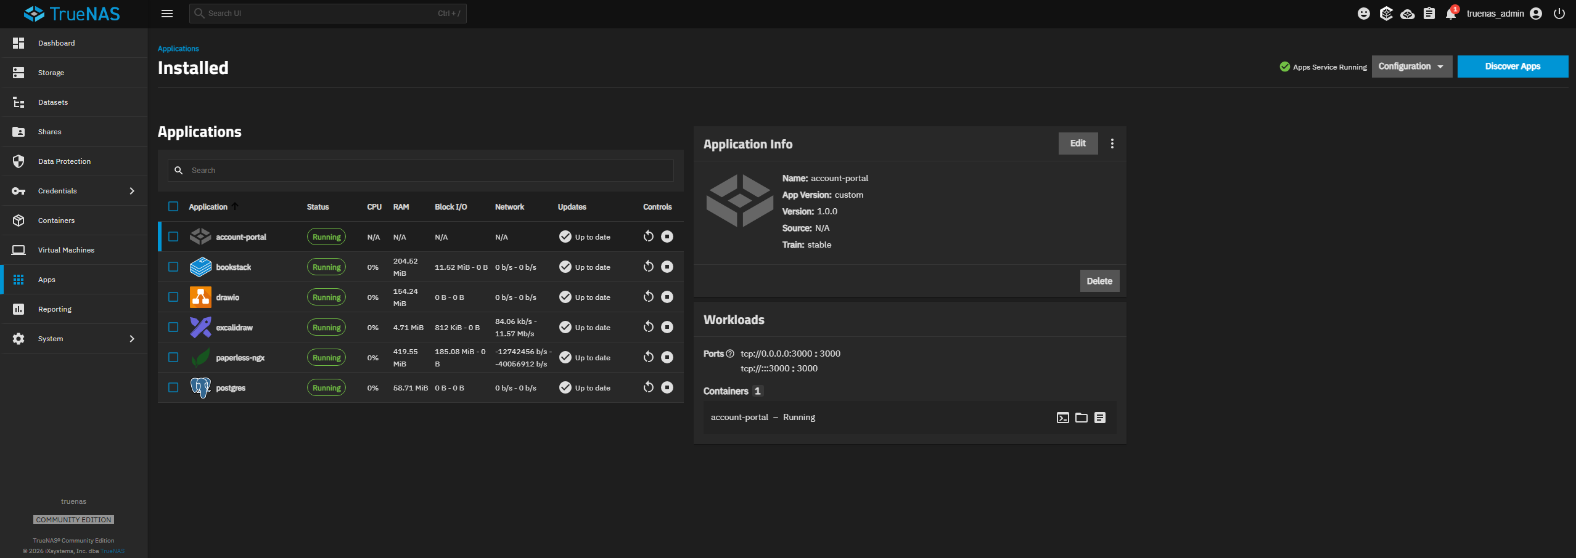Restart the paperless-ngx app
Viewport: 1576px width, 558px height.
click(x=648, y=357)
